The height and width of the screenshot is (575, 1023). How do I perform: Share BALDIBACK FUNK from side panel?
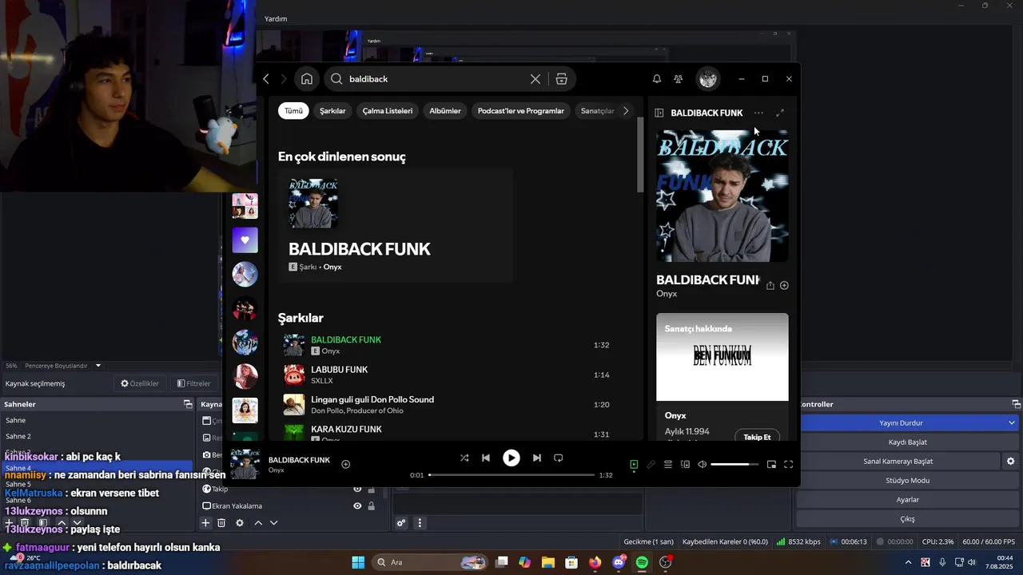pos(770,285)
